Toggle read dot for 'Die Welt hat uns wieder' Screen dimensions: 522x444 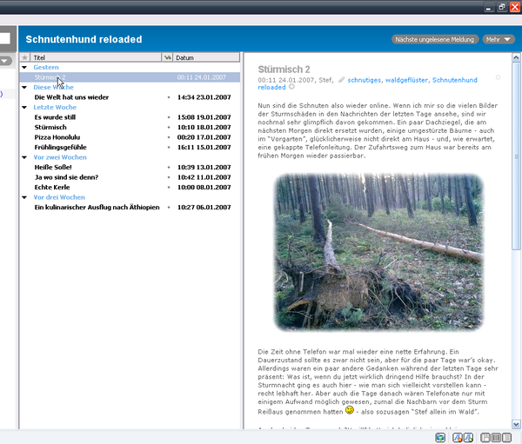(168, 97)
